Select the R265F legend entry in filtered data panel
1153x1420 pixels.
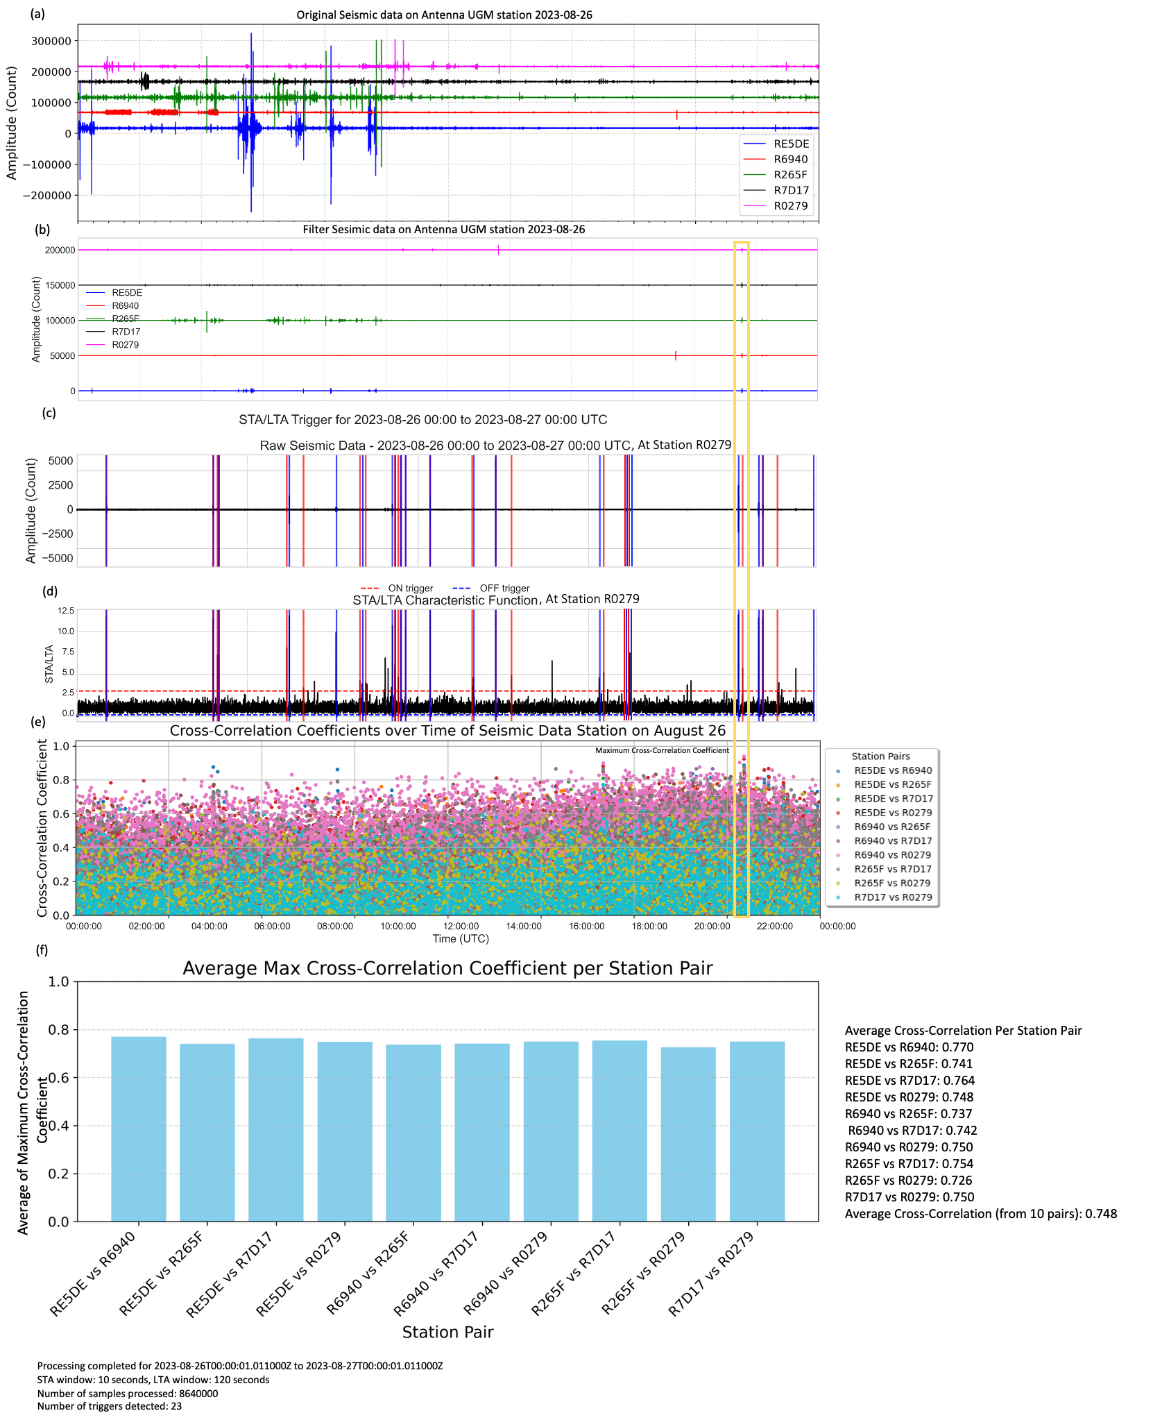pos(125,319)
